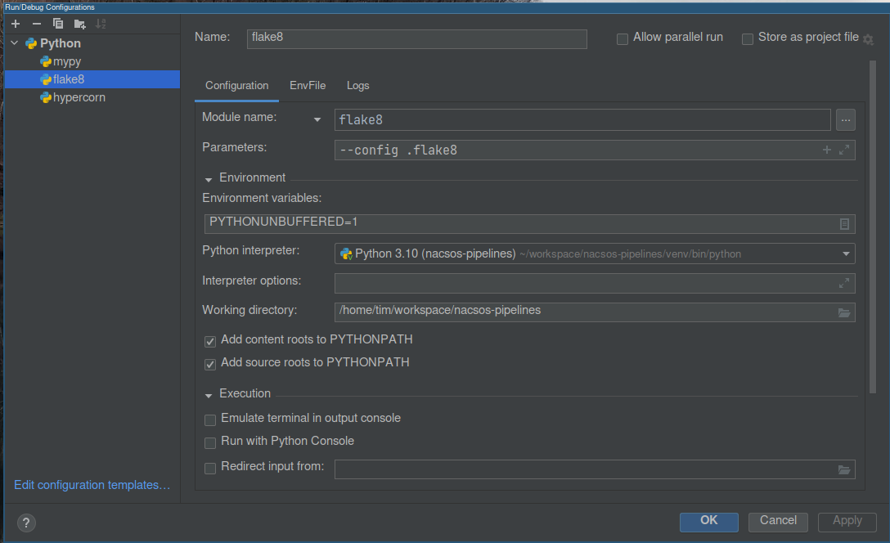Image resolution: width=890 pixels, height=543 pixels.
Task: Open environment variables editor icon
Action: [x=844, y=224]
